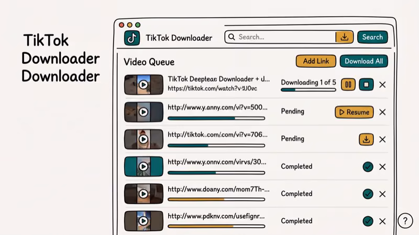Click checkmark for y.onnv.com completed item

point(368,167)
